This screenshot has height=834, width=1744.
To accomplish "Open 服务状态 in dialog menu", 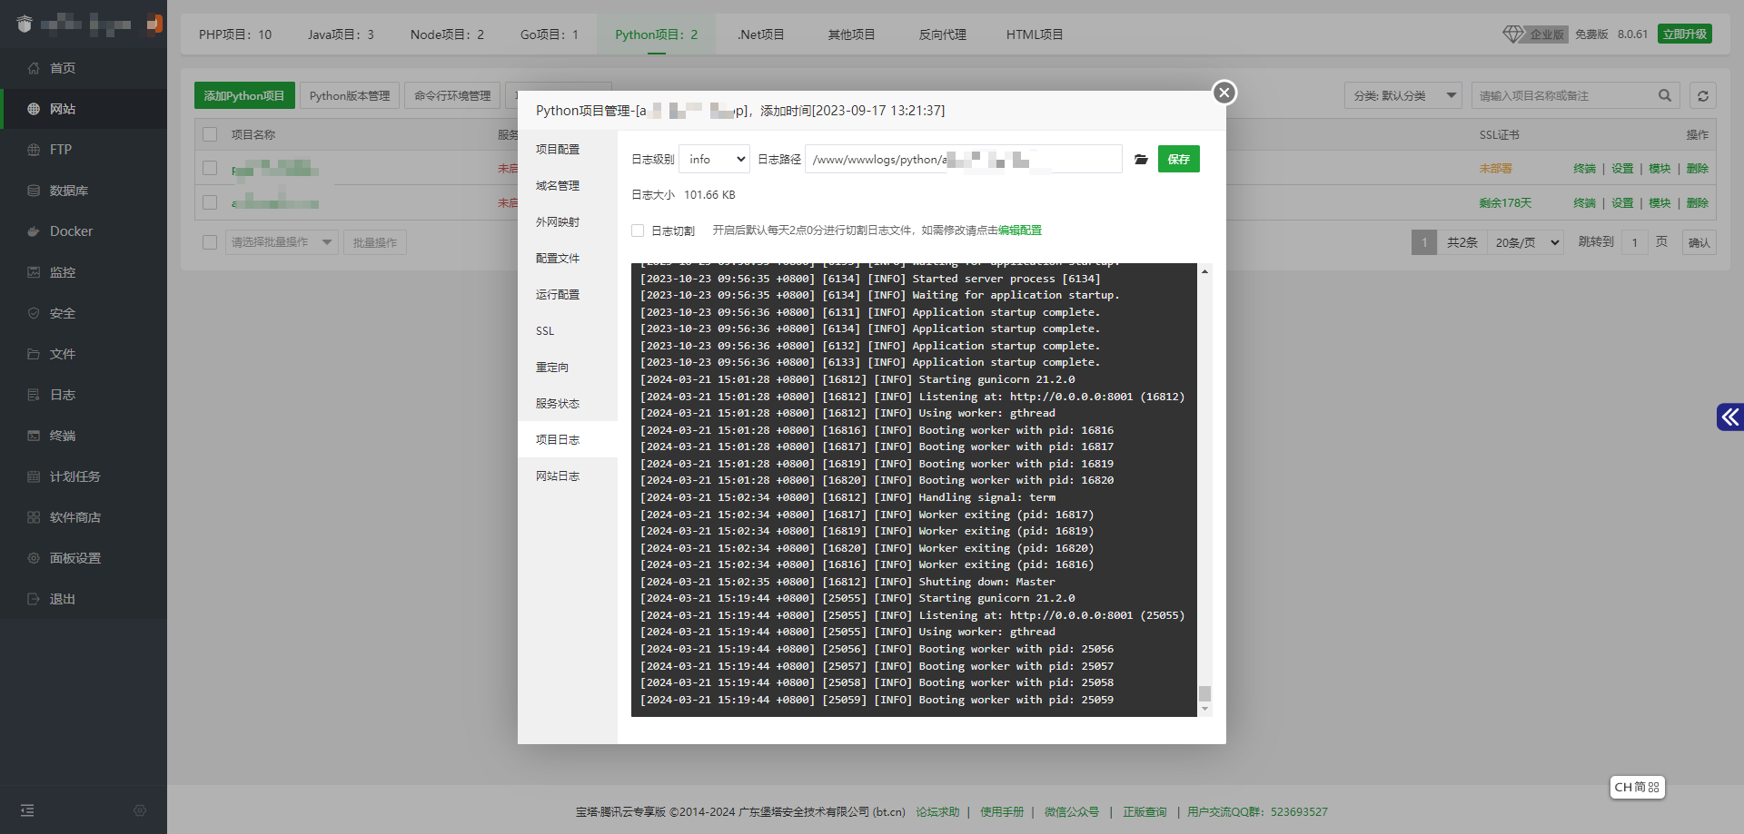I will [568, 403].
